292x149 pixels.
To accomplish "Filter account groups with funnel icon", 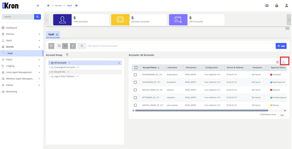I will pyautogui.click(x=67, y=55).
